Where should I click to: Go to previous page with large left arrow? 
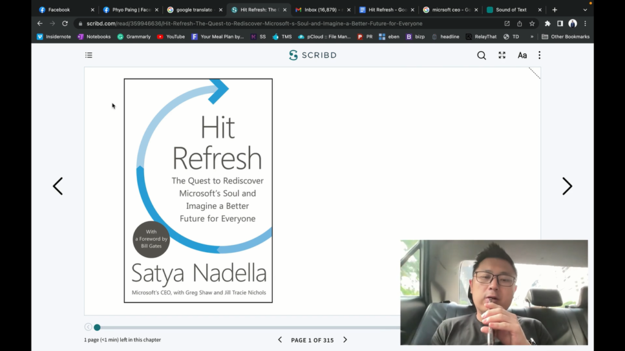click(x=58, y=186)
